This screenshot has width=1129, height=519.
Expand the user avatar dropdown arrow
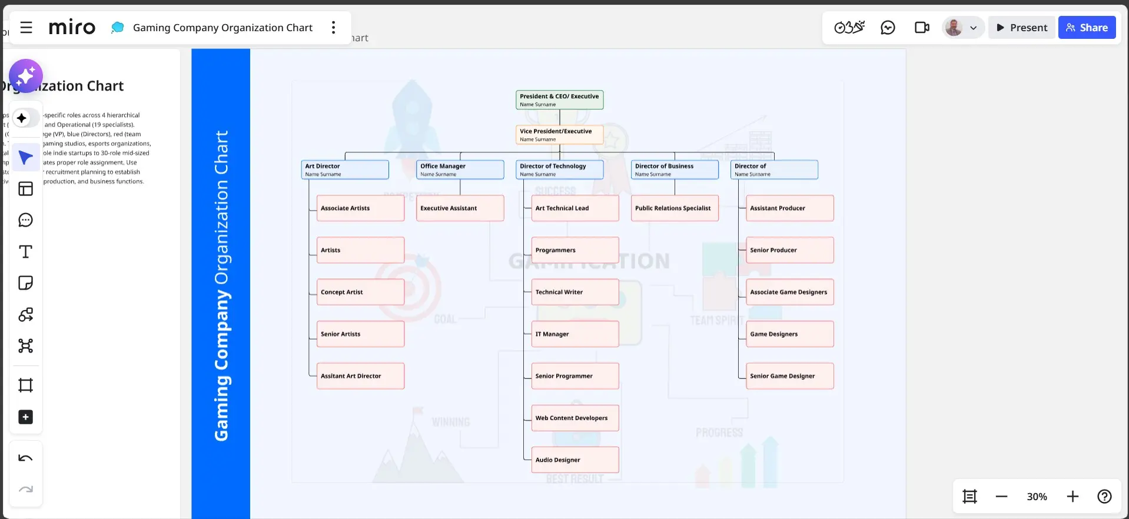pyautogui.click(x=974, y=28)
